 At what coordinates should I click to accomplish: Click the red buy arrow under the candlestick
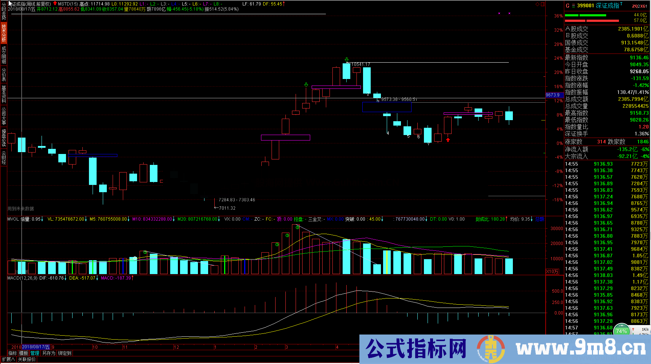448,140
